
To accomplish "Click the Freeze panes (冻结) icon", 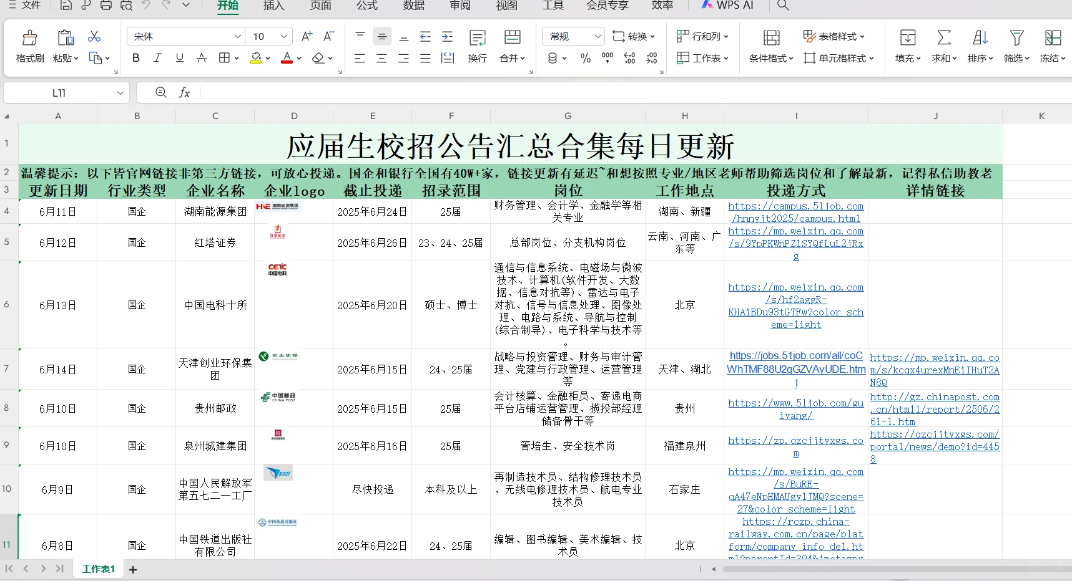I will (1053, 38).
